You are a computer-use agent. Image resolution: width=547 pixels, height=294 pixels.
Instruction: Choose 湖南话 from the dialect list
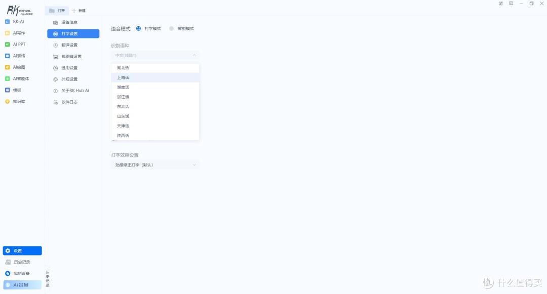point(155,88)
